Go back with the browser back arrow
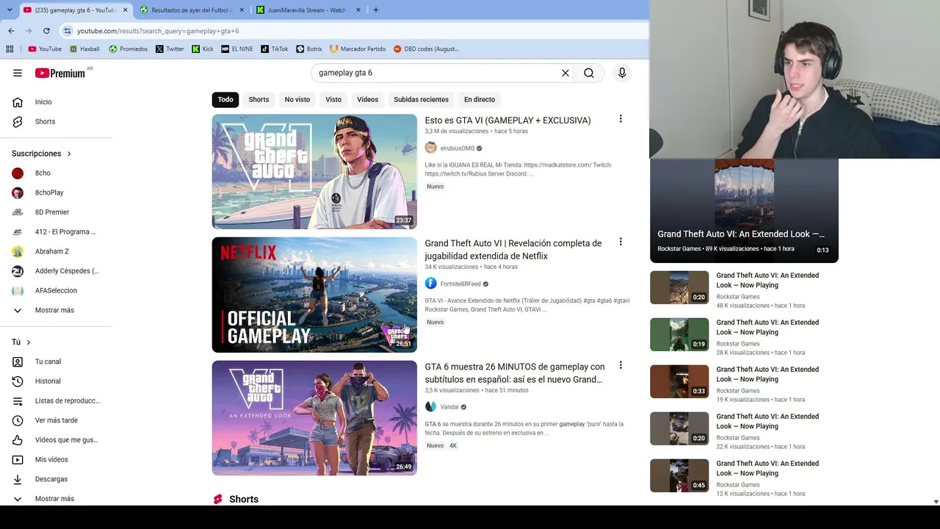This screenshot has height=529, width=940. (11, 31)
